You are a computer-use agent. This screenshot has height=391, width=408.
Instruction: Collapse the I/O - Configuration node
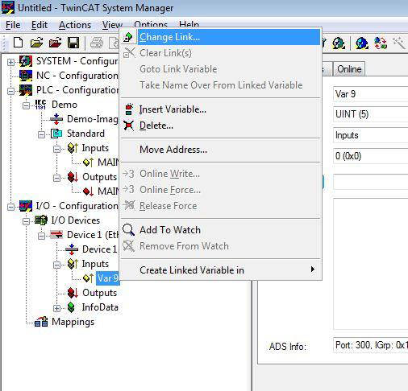click(x=10, y=208)
